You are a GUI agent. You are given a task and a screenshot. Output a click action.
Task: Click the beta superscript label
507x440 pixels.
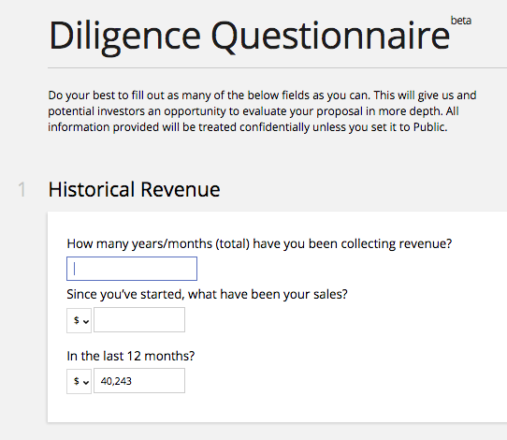point(461,21)
